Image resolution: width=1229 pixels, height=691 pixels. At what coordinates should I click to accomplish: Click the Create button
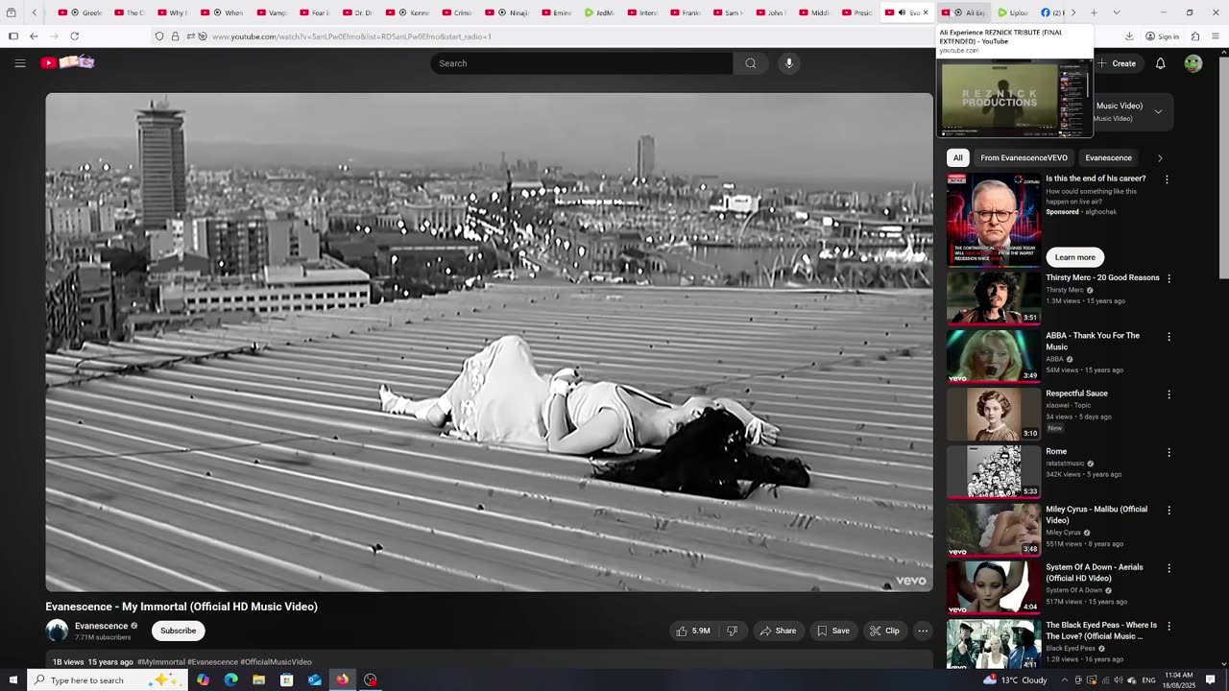pyautogui.click(x=1117, y=63)
